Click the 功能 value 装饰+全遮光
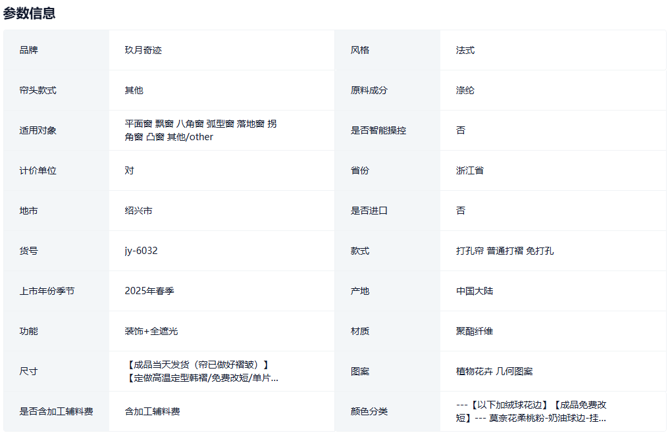Viewport: 672px width, 435px height. pos(151,331)
